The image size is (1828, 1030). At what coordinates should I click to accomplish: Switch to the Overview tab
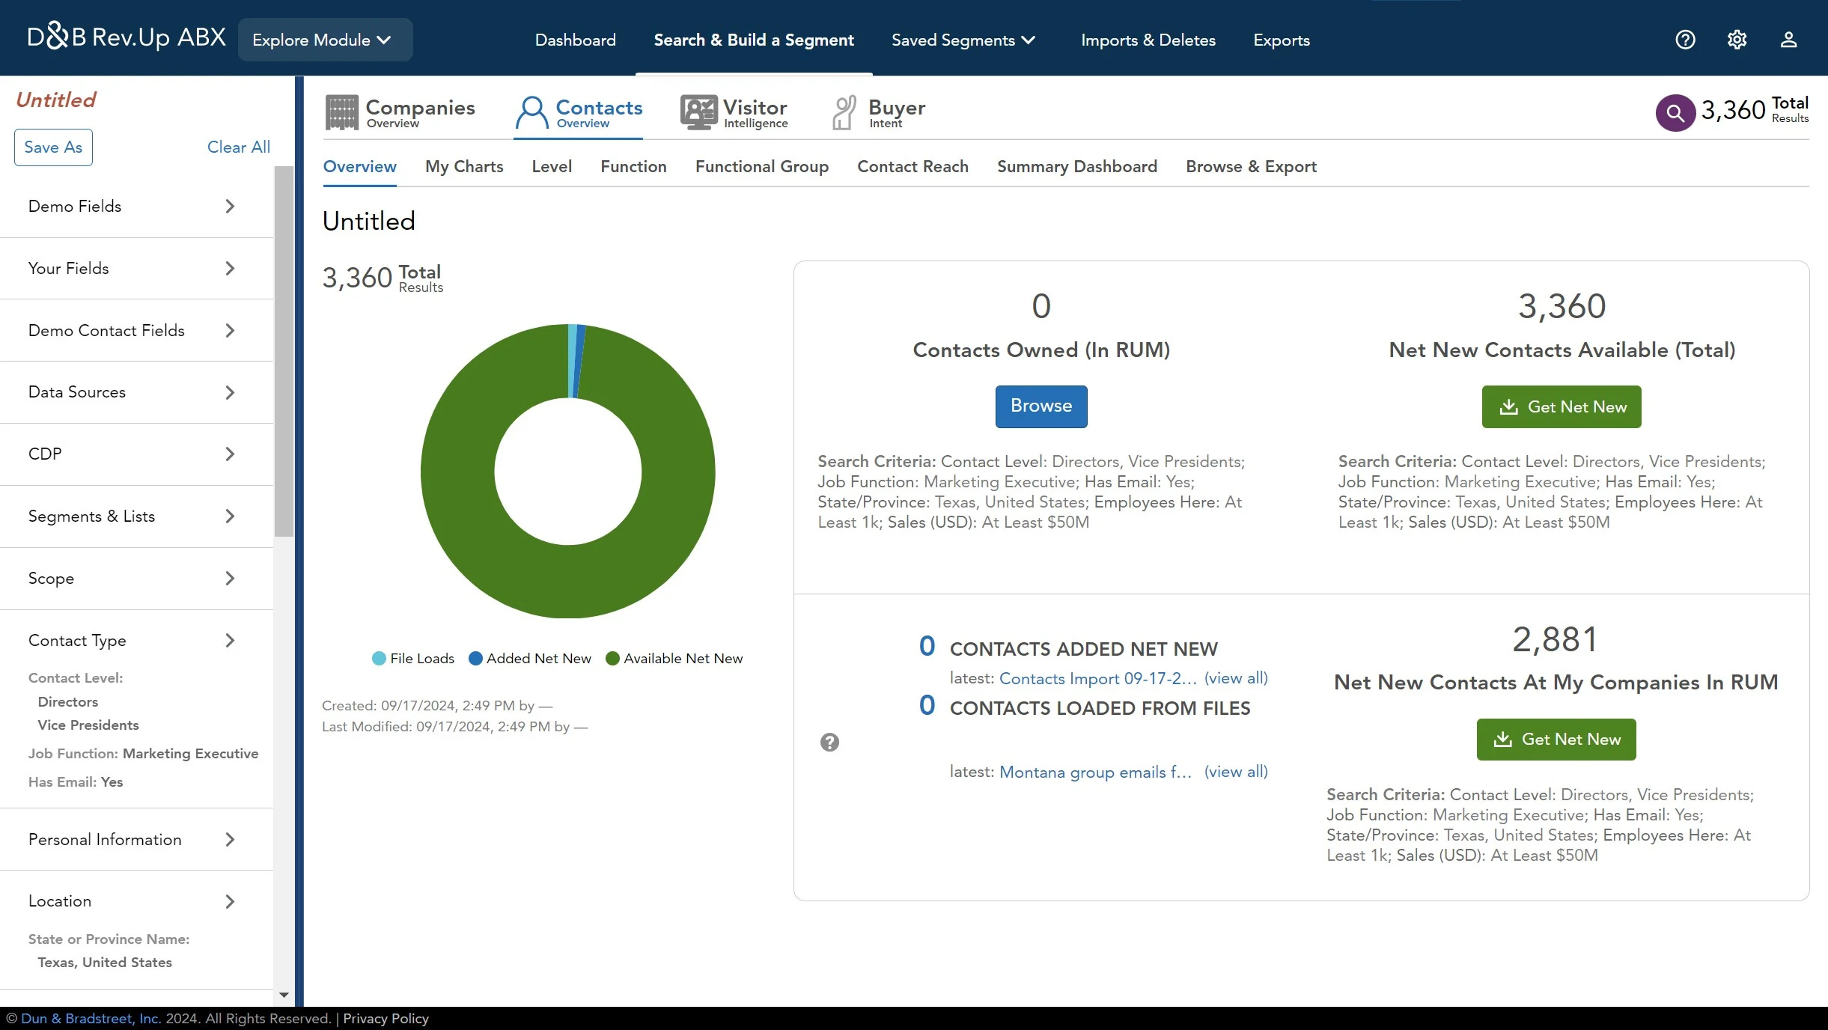pos(359,167)
